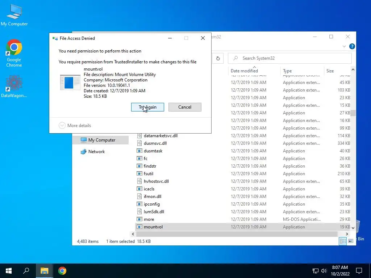Expand More details in the dialog
Screen dimensions: 371x278
(x=75, y=126)
